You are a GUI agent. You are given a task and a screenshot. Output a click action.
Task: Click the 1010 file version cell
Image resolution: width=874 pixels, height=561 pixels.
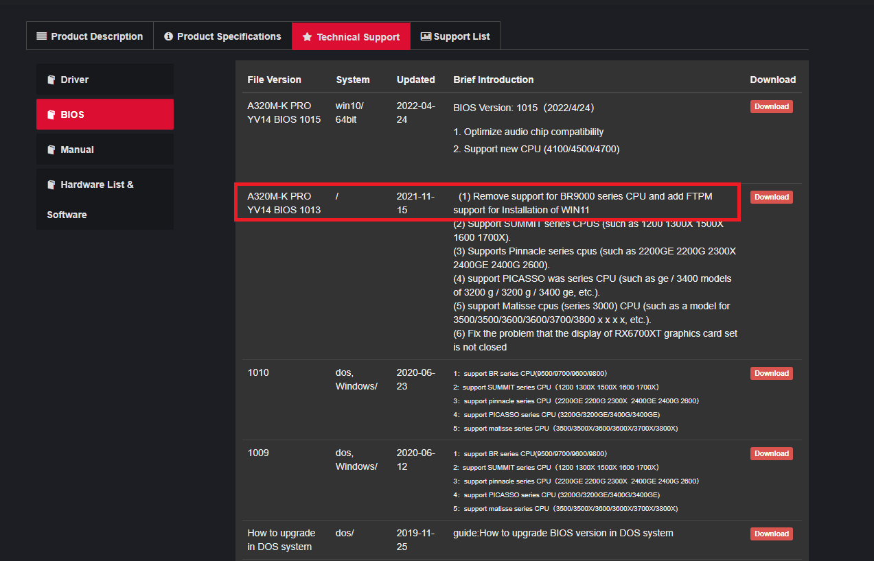coord(258,372)
